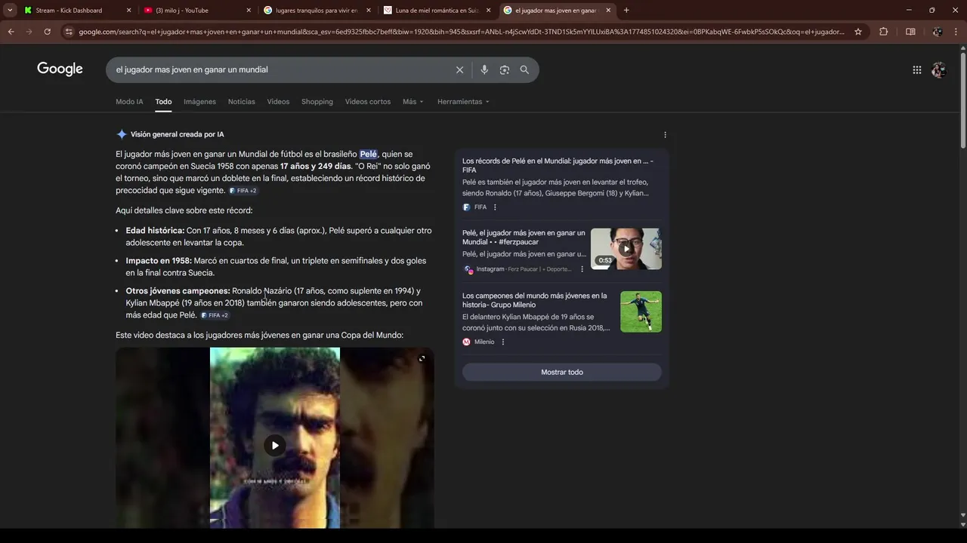
Task: Select the Todo results tab
Action: click(x=163, y=102)
